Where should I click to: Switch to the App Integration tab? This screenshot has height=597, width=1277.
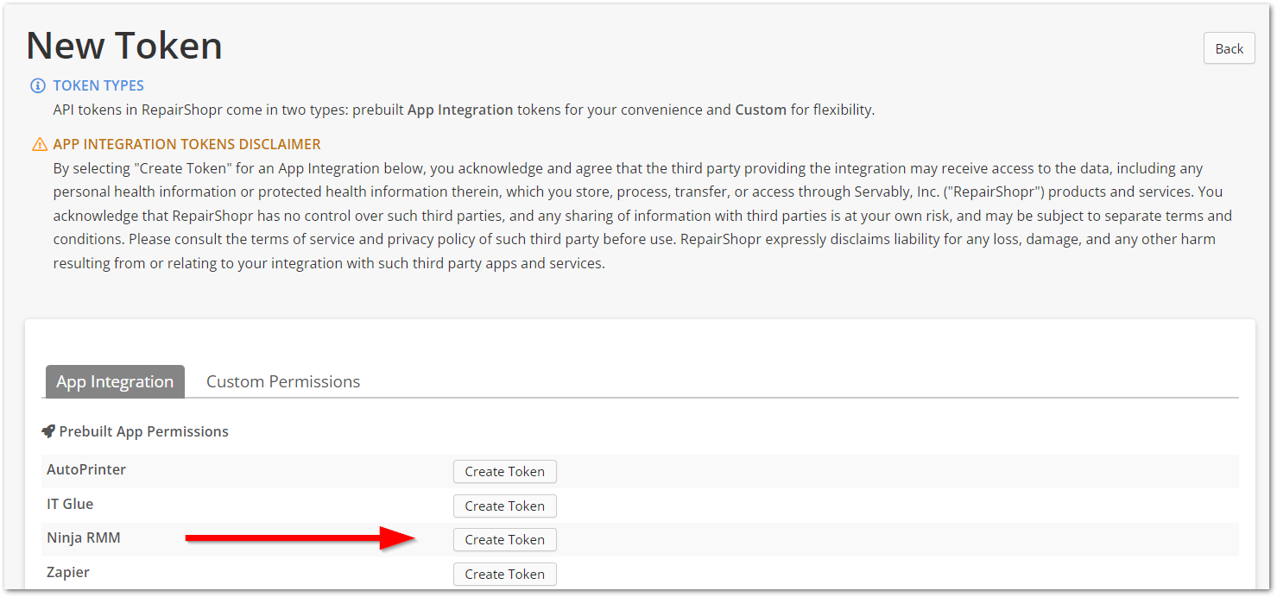[115, 381]
